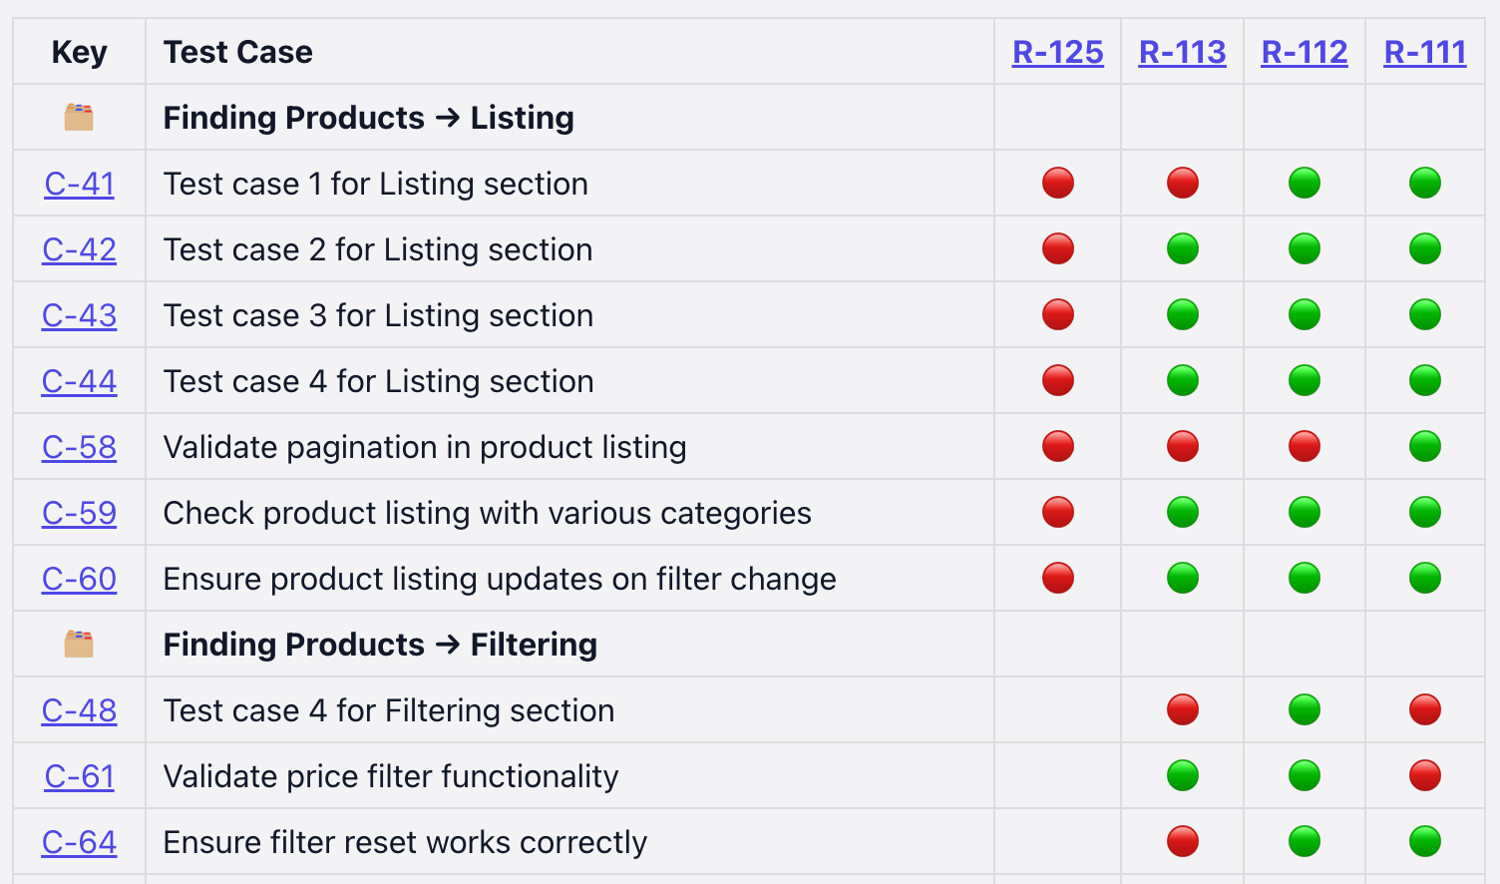
Task: Click red status dot for C-61 under R-111
Action: pos(1425,776)
